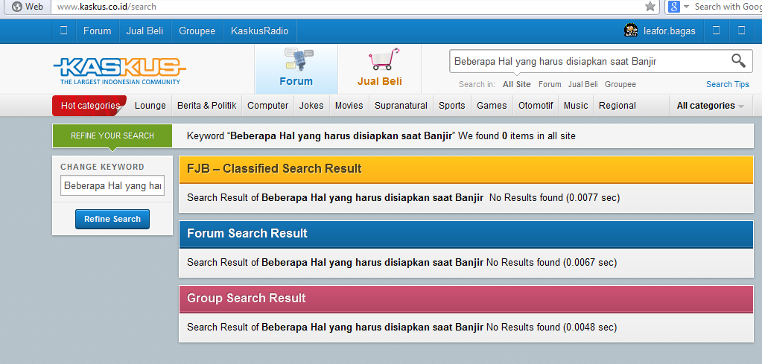Open Jokes category
Screen dimensions: 762x364
click(311, 105)
